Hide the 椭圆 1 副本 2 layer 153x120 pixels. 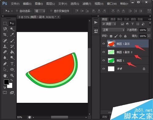(104, 52)
